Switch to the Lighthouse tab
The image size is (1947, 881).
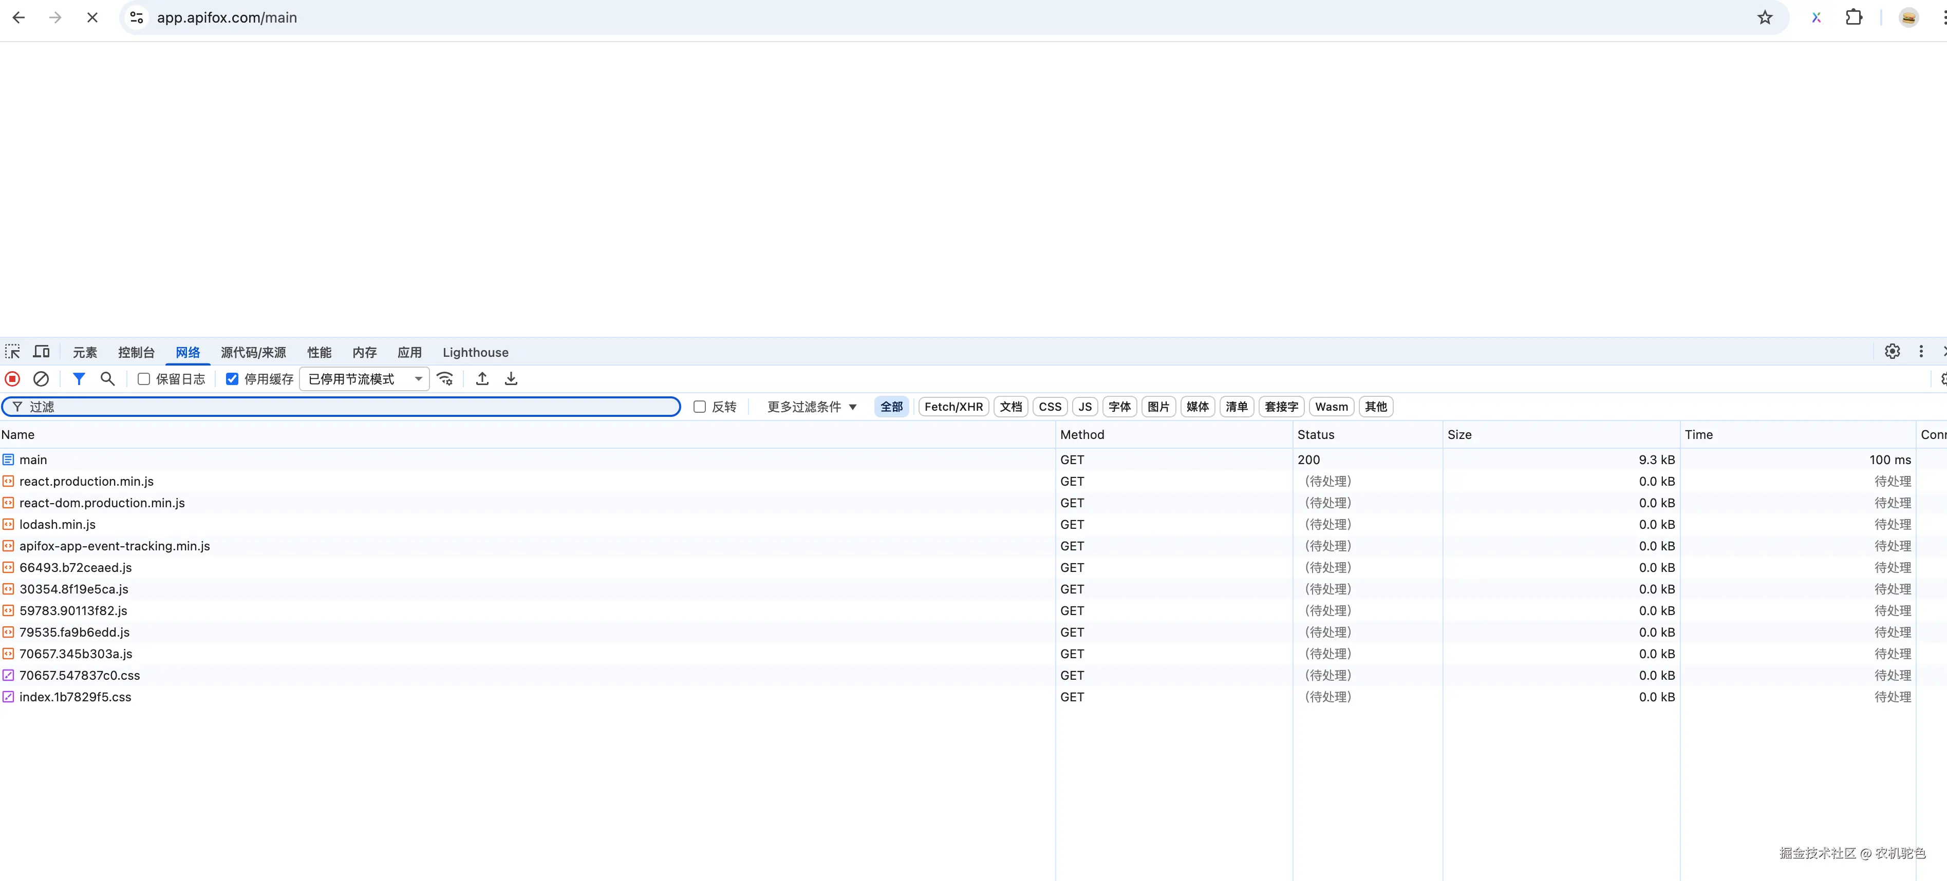[x=475, y=352]
